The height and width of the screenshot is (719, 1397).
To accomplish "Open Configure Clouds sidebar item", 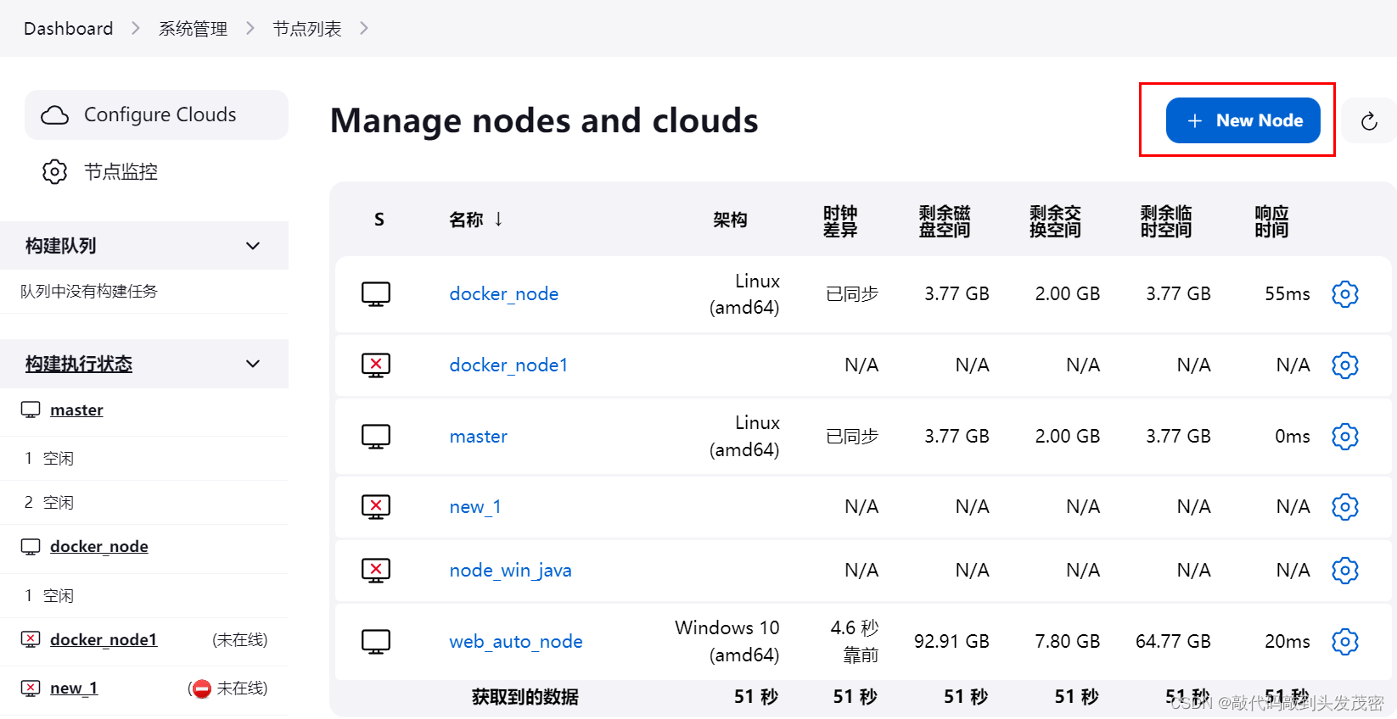I will tap(156, 115).
